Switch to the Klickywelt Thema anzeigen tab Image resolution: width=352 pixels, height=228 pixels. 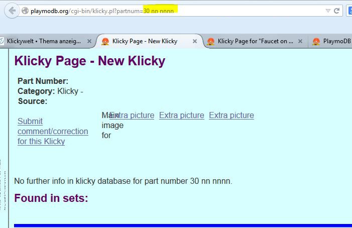pyautogui.click(x=43, y=41)
